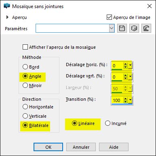Click the randomize parameters dice icon
156x156 pixels.
[x=134, y=28]
